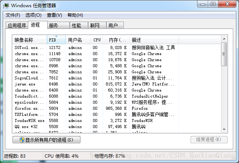Open the 选项(O) menu
This screenshot has height=163, width=239.
coord(34,15)
